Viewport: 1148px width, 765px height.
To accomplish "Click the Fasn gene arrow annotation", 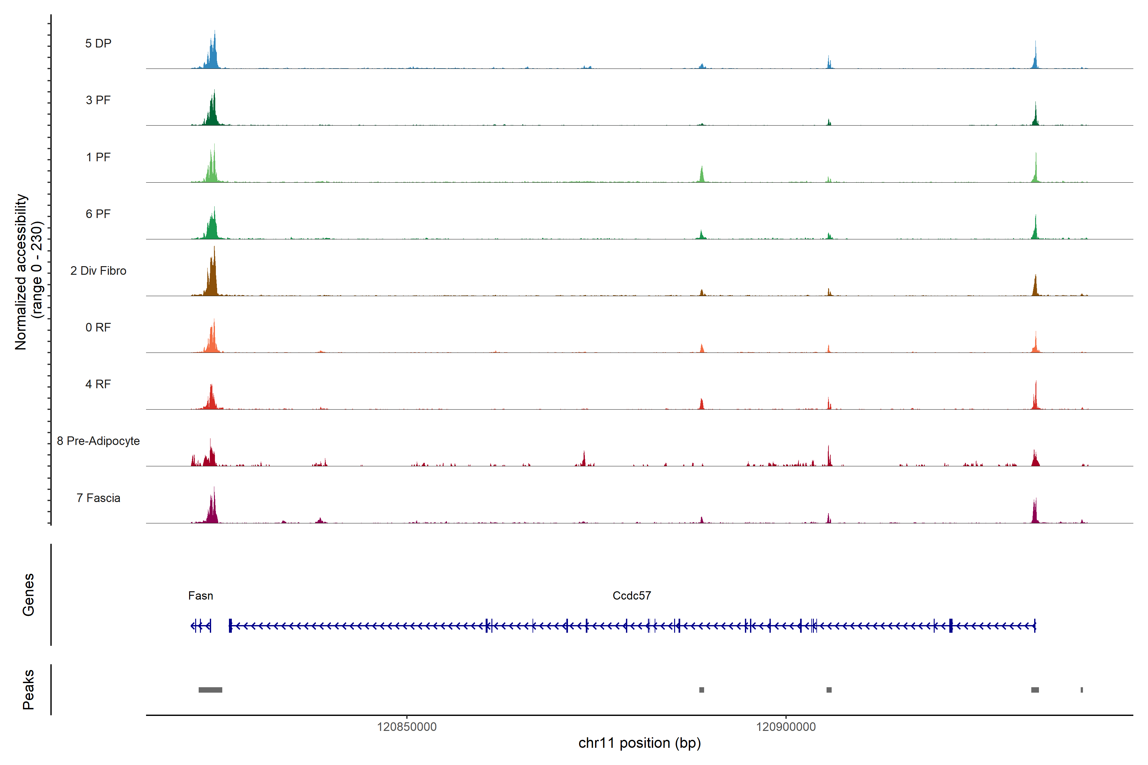I will (x=201, y=626).
